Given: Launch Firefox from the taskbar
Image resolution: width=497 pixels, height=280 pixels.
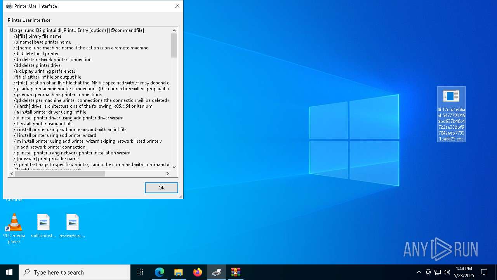Looking at the screenshot, I should pos(198,272).
